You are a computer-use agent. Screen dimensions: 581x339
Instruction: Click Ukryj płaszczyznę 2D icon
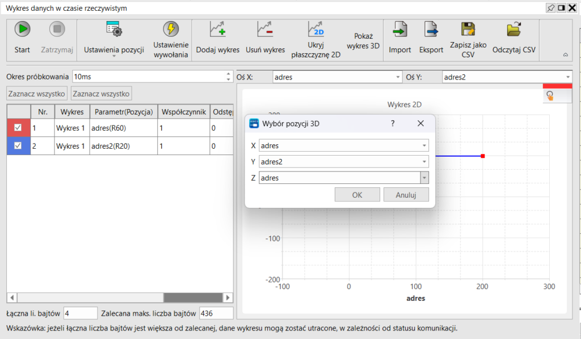315,29
